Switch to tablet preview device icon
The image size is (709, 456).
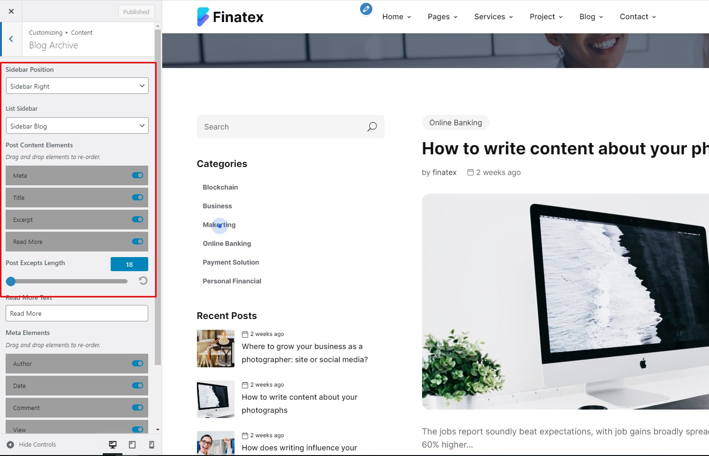(132, 445)
